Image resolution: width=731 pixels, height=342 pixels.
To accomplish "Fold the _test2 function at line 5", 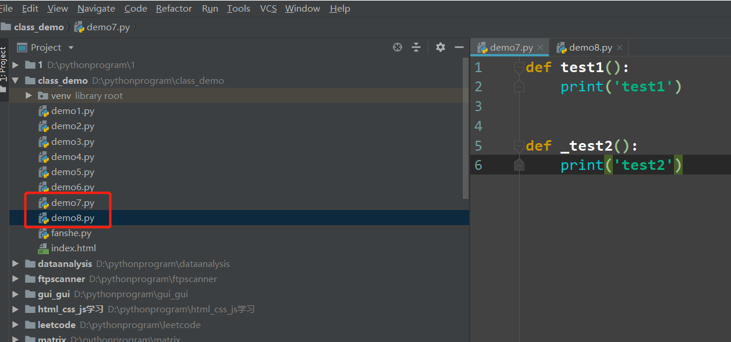I will (519, 145).
